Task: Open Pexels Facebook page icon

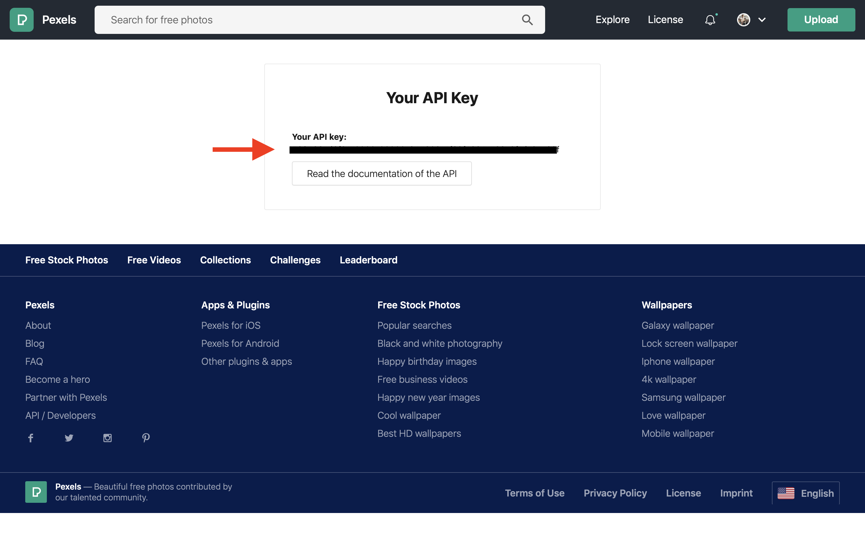Action: coord(31,438)
